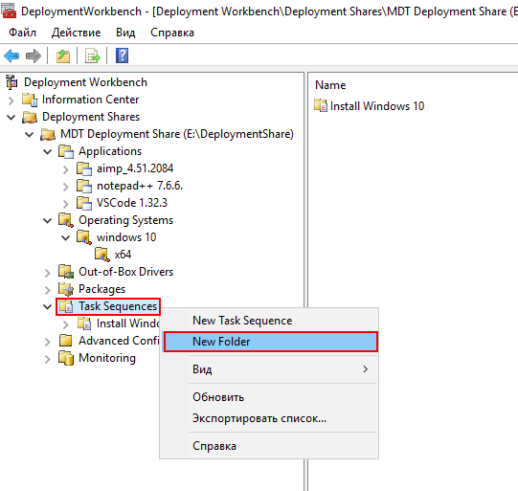
Task: Click the Packages node icon
Action: click(x=66, y=289)
